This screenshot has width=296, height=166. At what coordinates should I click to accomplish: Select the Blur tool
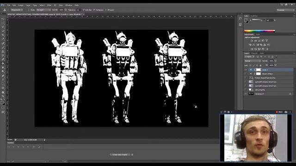tap(3, 68)
